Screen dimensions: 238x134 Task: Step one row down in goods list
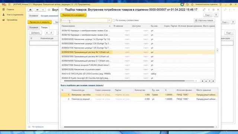[210, 81]
